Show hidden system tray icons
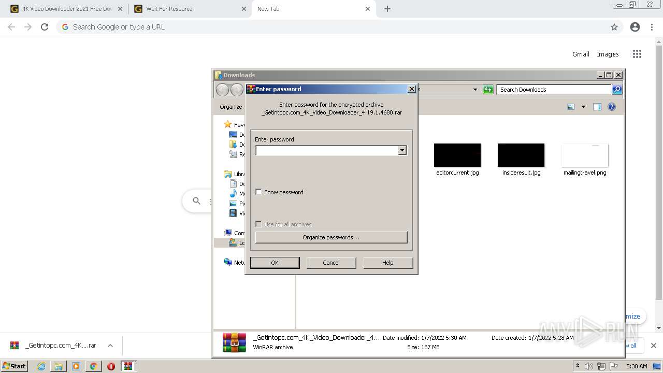Image resolution: width=663 pixels, height=373 pixels. click(578, 366)
